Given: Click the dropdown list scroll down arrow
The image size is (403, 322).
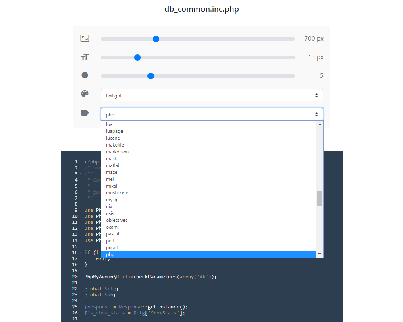Looking at the screenshot, I should tap(320, 254).
